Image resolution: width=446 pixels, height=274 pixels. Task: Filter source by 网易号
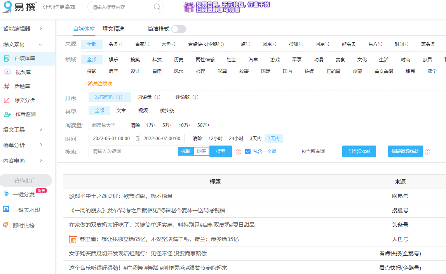(322, 44)
